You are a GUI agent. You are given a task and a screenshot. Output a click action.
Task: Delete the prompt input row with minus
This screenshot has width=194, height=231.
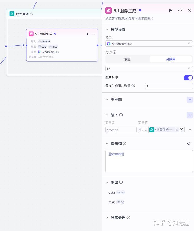click(x=190, y=130)
